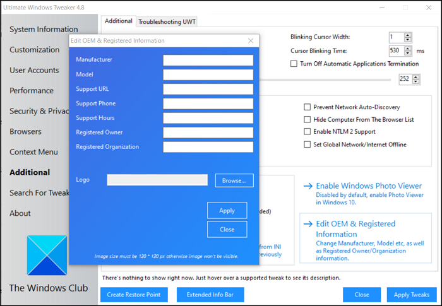
Task: Open Enable Windows Photo Viewer link
Action: tap(369, 186)
